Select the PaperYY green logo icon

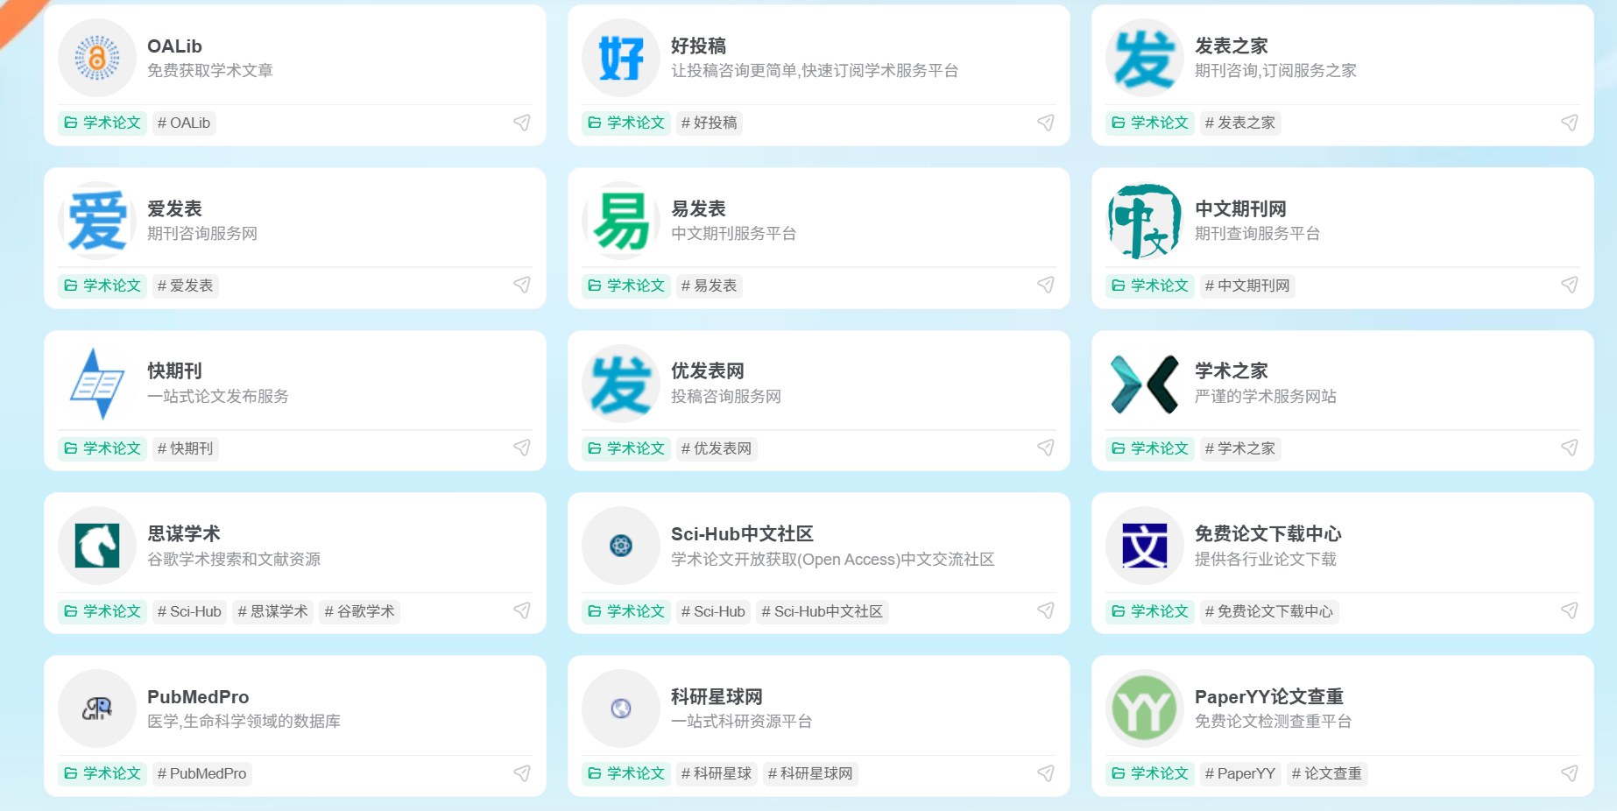1144,709
